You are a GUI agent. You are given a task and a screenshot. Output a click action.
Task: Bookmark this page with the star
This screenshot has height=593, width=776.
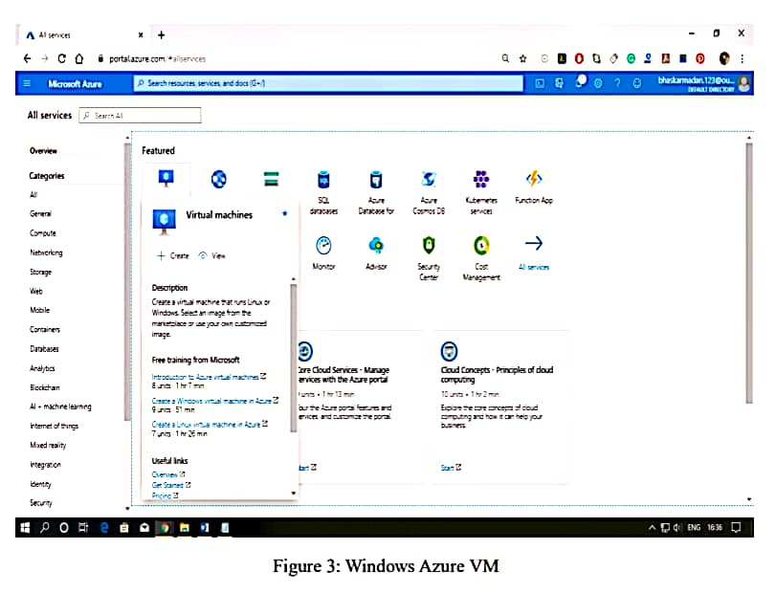click(523, 58)
